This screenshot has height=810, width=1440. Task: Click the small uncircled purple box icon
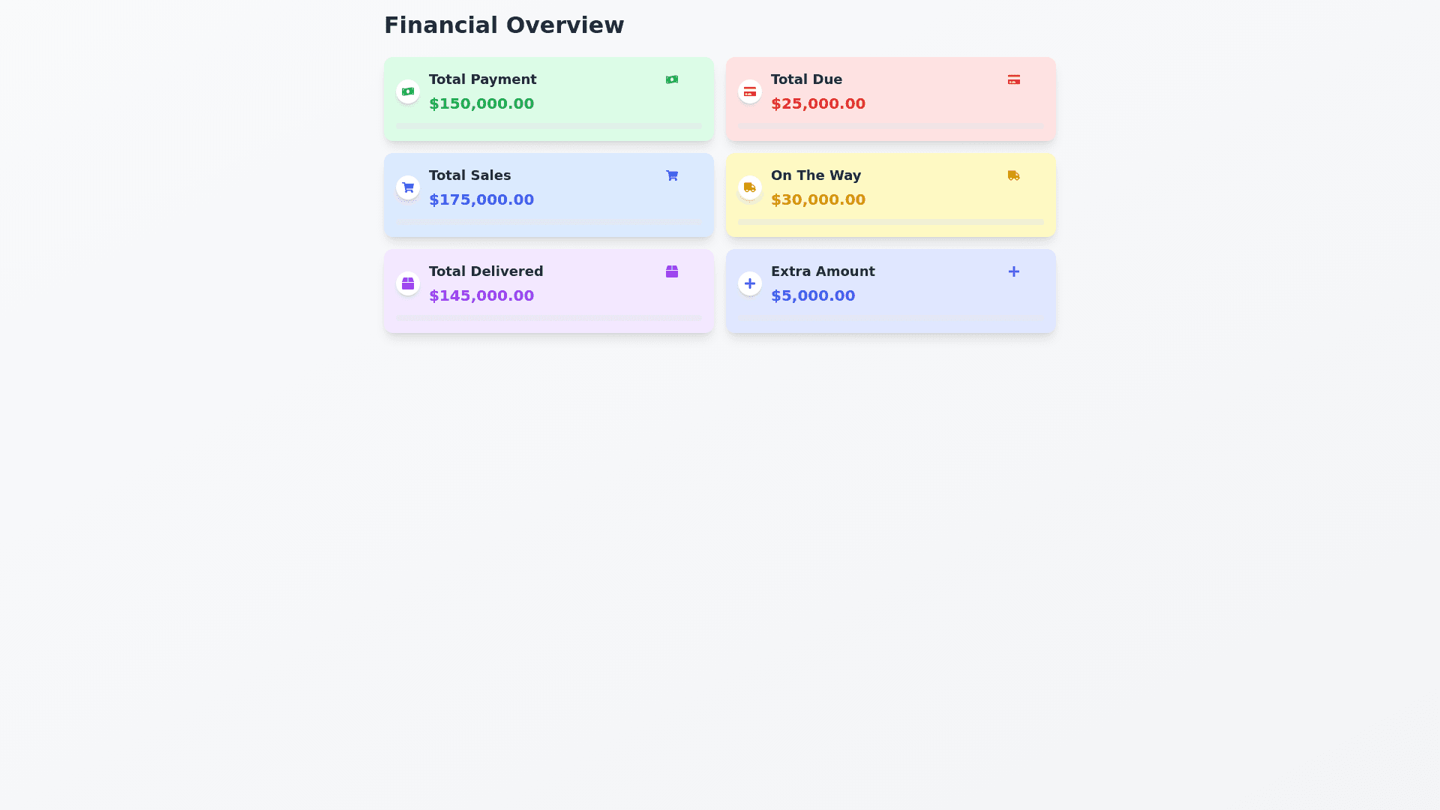(672, 271)
